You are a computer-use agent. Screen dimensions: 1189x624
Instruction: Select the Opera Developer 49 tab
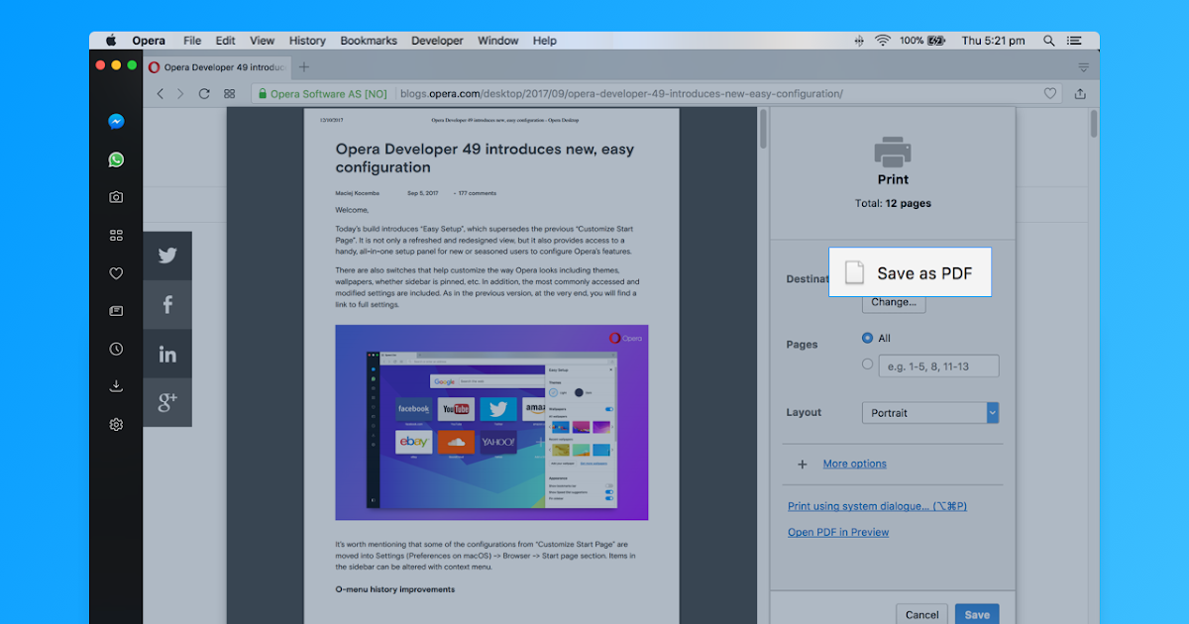click(x=216, y=67)
